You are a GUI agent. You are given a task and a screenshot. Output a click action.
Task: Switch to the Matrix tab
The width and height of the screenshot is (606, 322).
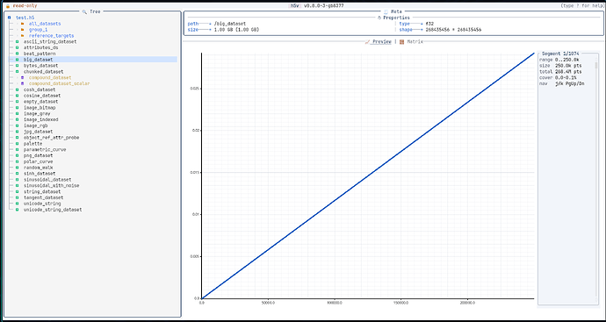pyautogui.click(x=415, y=42)
